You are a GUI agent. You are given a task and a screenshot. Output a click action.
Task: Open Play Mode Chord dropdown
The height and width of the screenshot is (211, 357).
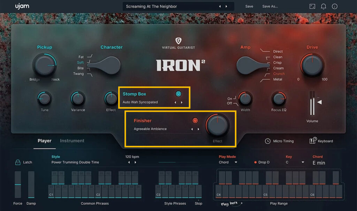(x=228, y=162)
